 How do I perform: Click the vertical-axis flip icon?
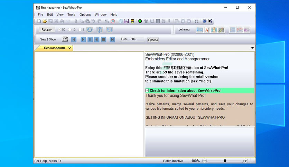click(100, 30)
